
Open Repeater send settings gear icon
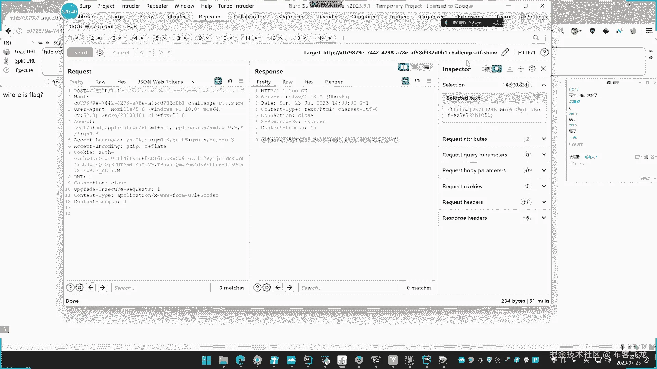100,52
